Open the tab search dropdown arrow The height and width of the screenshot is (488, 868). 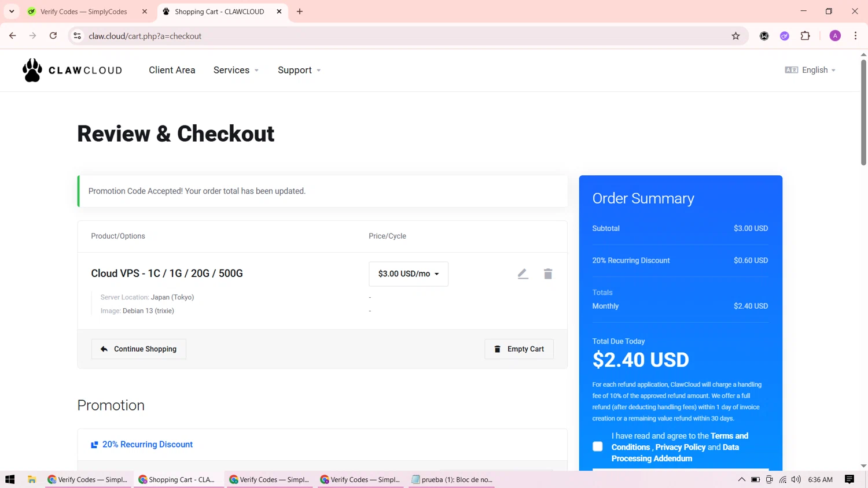click(12, 12)
